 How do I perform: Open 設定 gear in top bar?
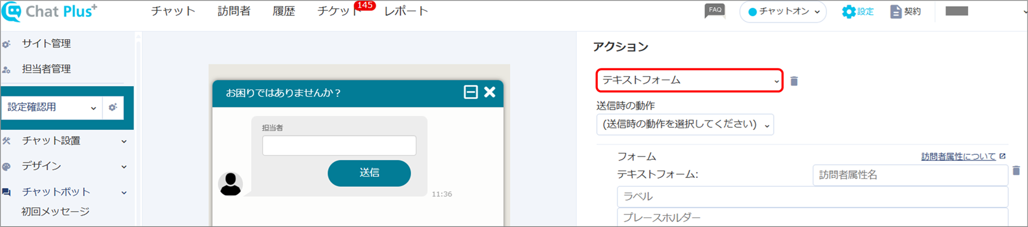point(857,12)
